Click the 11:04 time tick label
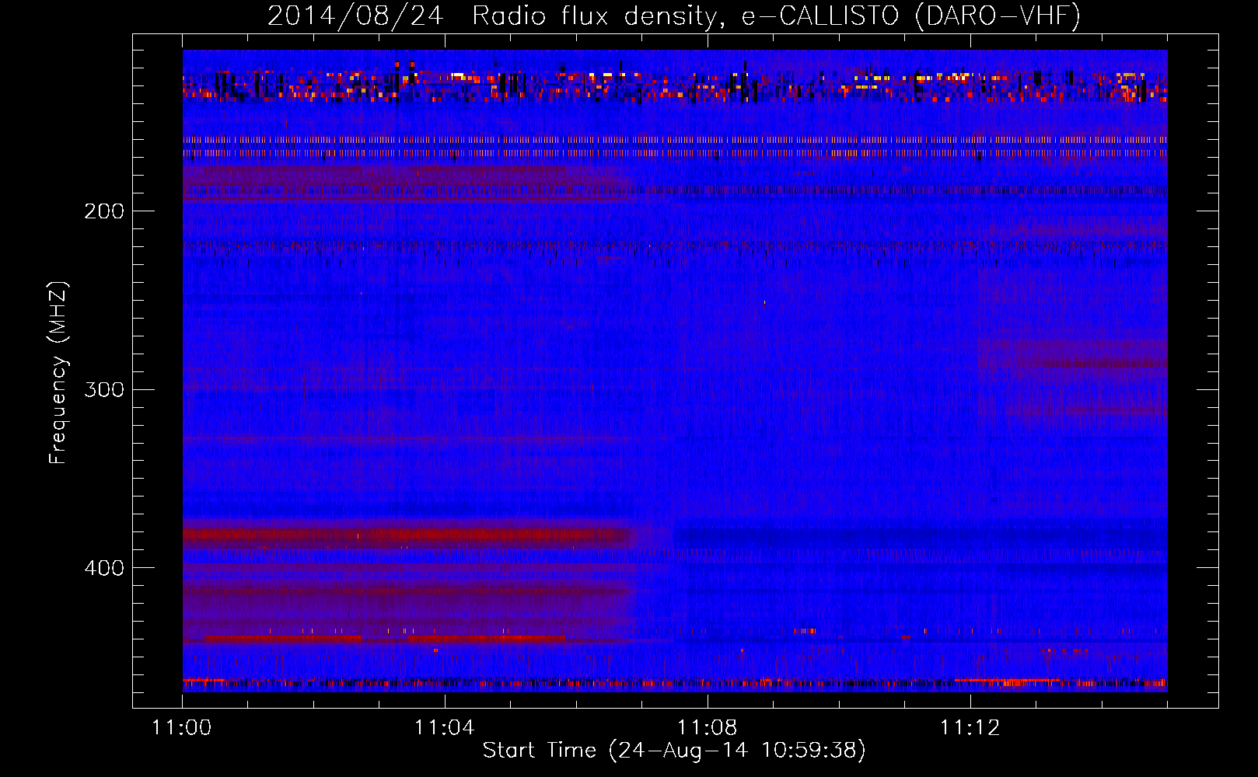 point(444,728)
